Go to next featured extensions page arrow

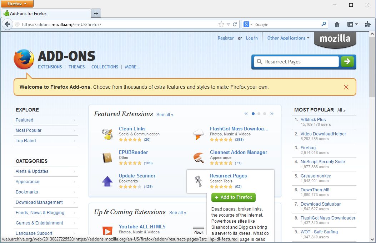[272, 114]
